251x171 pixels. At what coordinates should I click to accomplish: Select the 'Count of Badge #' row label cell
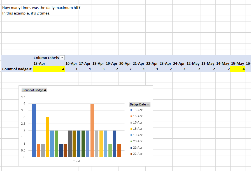click(x=17, y=69)
